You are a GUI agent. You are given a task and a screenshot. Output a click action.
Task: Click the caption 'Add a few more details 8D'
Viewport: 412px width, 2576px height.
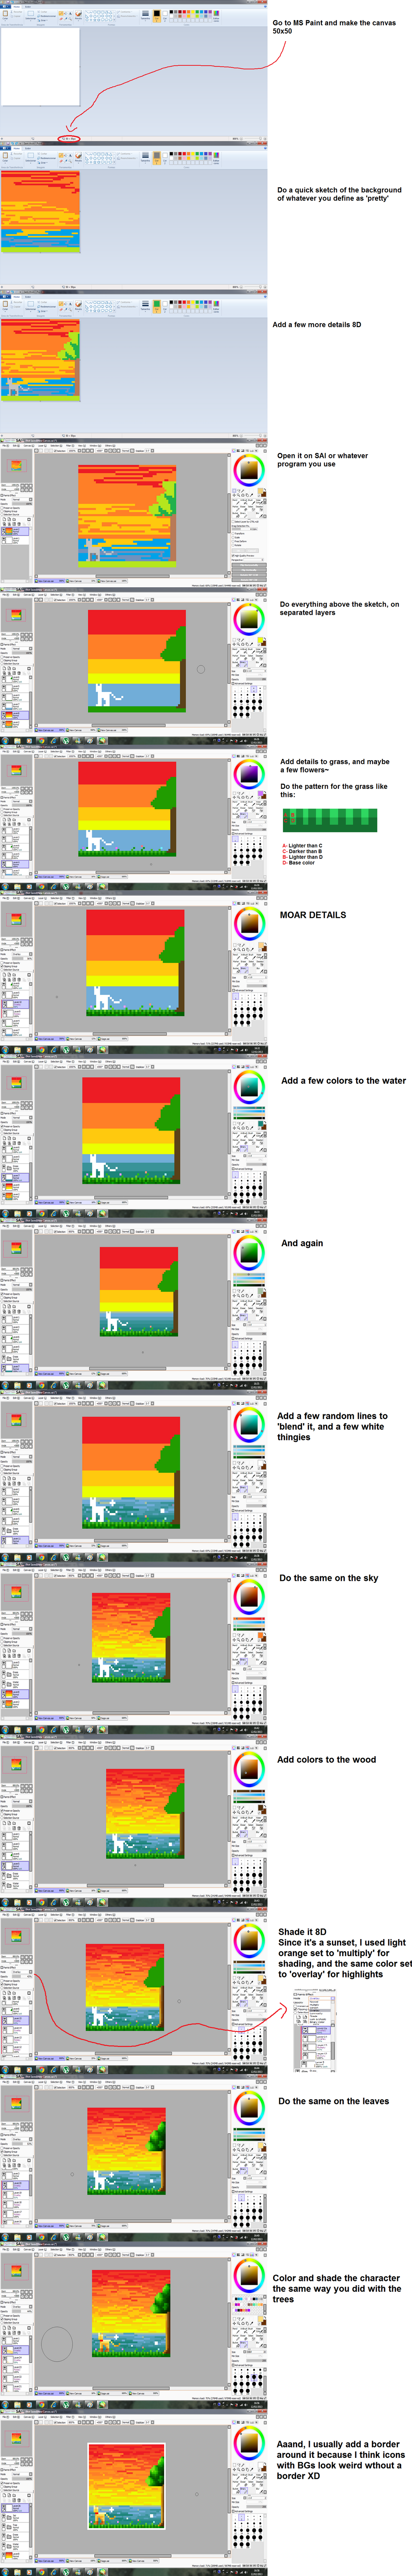point(317,324)
